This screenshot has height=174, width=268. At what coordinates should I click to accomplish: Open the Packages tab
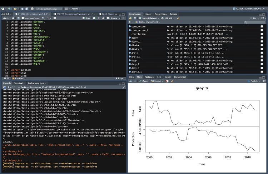149,77
